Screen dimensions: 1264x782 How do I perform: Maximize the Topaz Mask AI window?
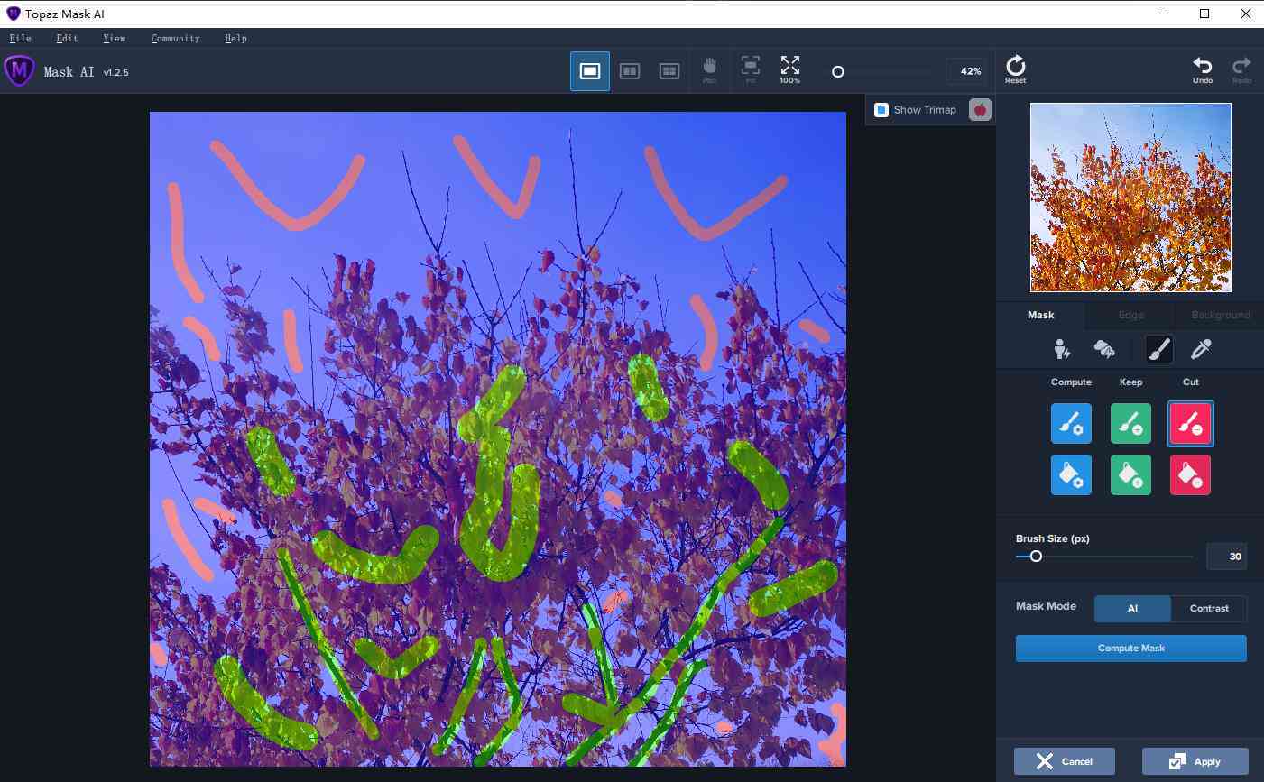[1204, 14]
